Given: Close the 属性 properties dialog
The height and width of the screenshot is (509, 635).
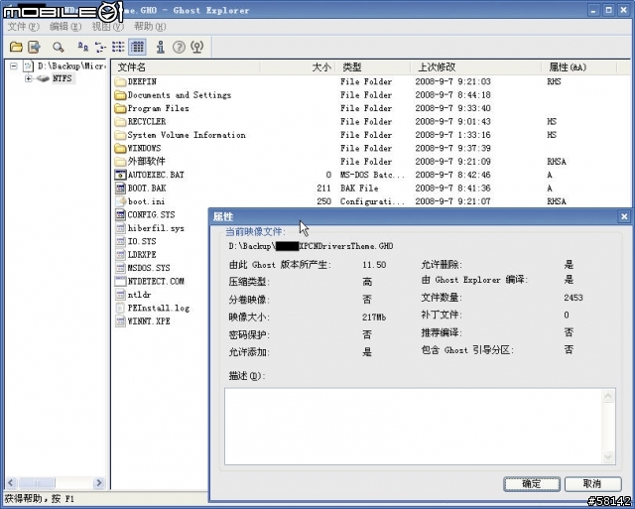Looking at the screenshot, I should (624, 217).
